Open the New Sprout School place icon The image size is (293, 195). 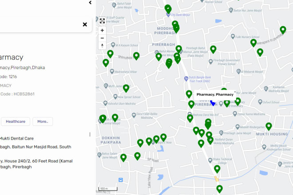tap(115, 97)
